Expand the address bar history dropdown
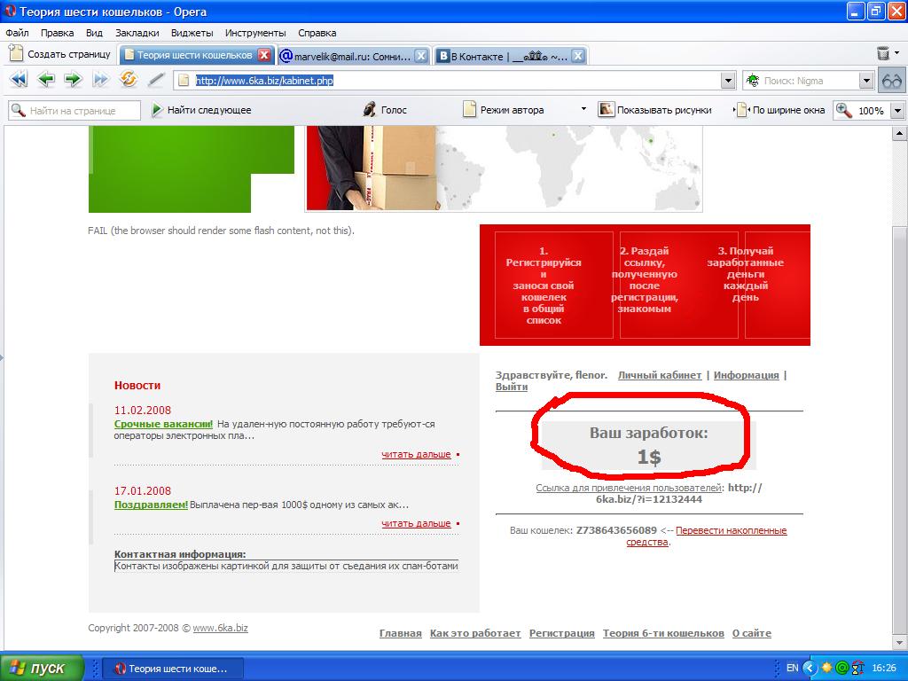 (728, 81)
